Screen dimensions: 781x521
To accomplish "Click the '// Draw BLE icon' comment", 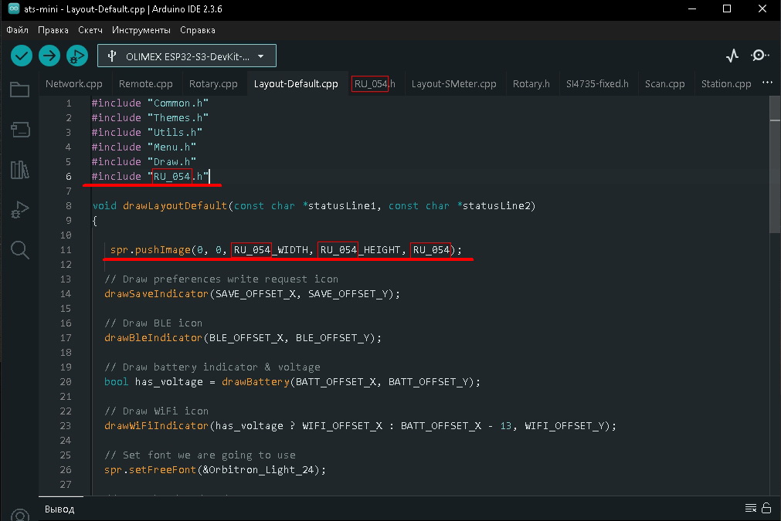I will coord(154,323).
